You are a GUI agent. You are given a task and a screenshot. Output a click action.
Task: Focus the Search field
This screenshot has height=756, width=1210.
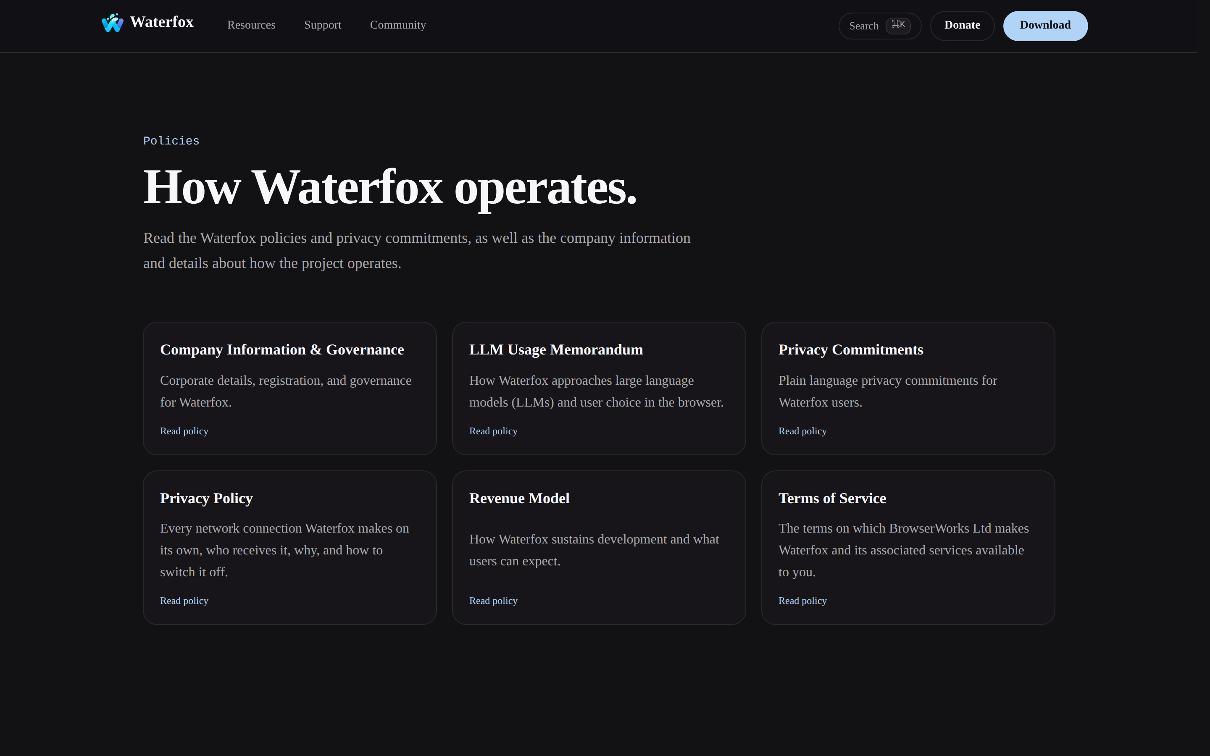pos(879,26)
